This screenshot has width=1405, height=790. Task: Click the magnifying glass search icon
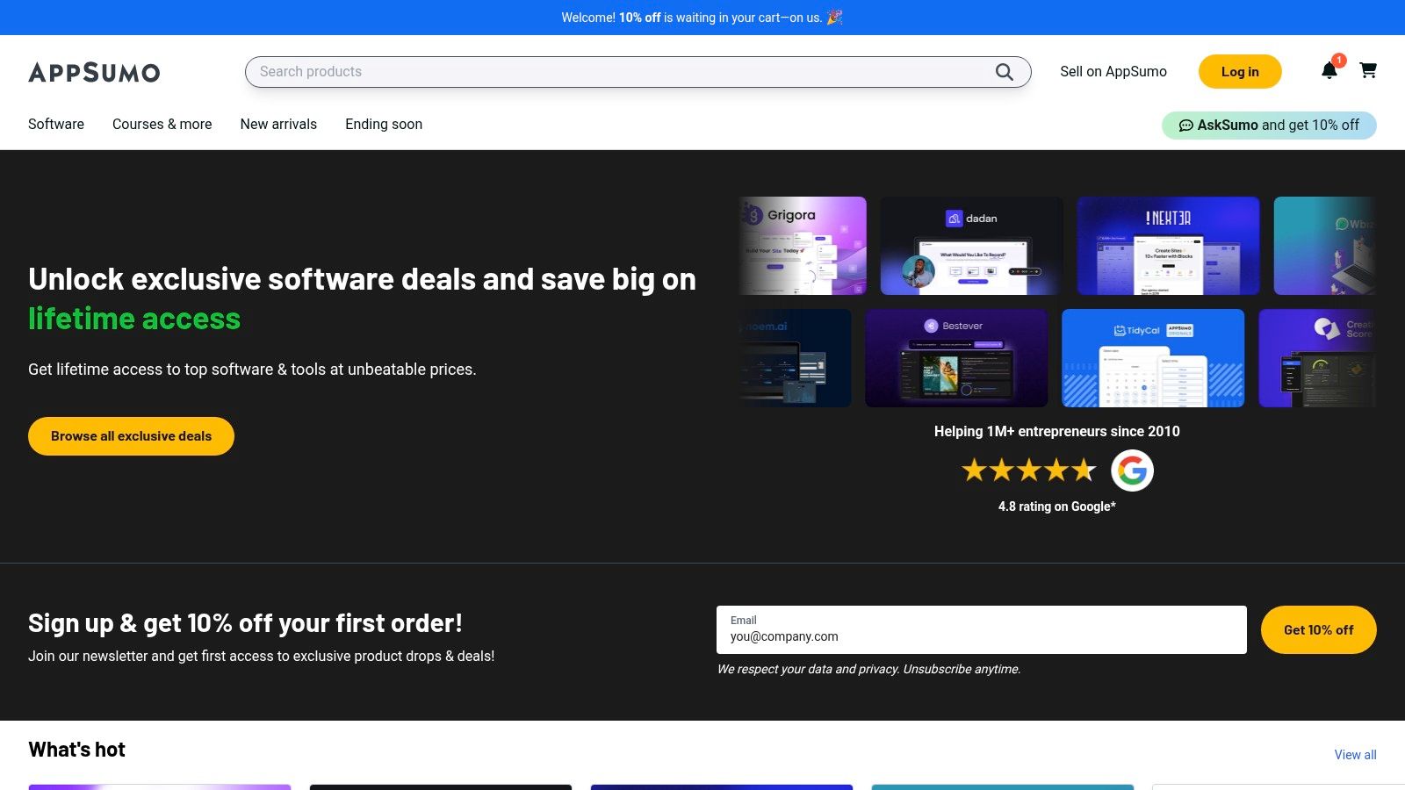tap(1005, 72)
